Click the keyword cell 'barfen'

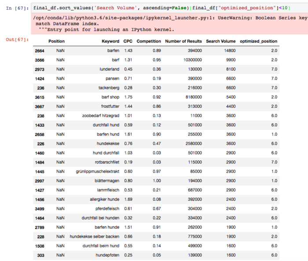114,51
